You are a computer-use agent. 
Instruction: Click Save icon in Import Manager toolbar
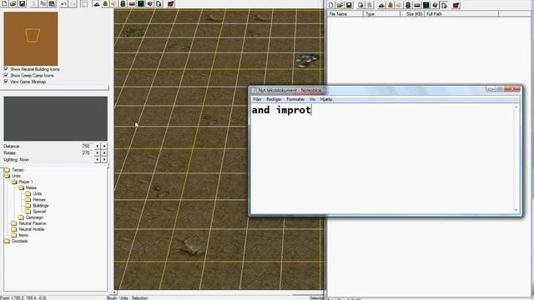click(349, 5)
